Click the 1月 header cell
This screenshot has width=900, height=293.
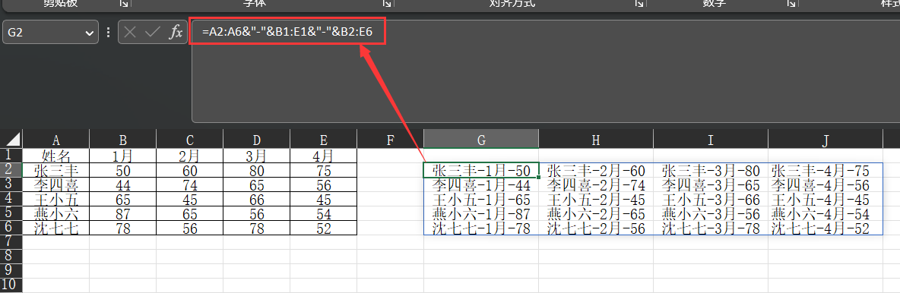pos(123,156)
